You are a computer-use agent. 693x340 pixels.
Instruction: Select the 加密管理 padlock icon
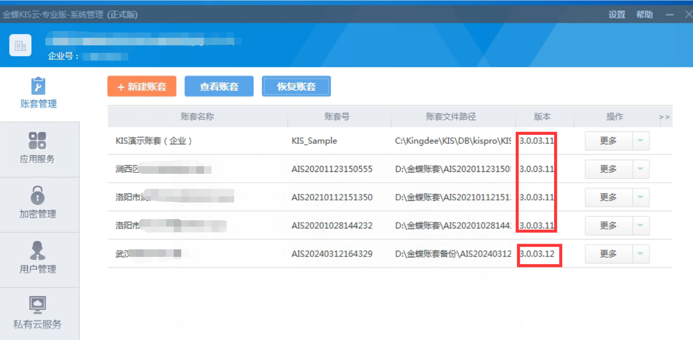37,196
